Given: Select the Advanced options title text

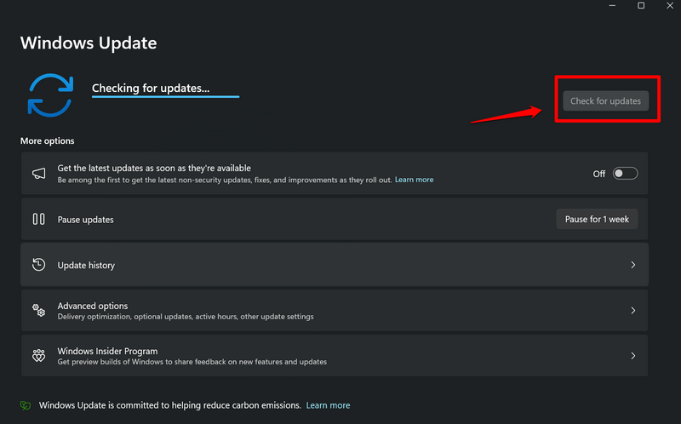Looking at the screenshot, I should [93, 306].
